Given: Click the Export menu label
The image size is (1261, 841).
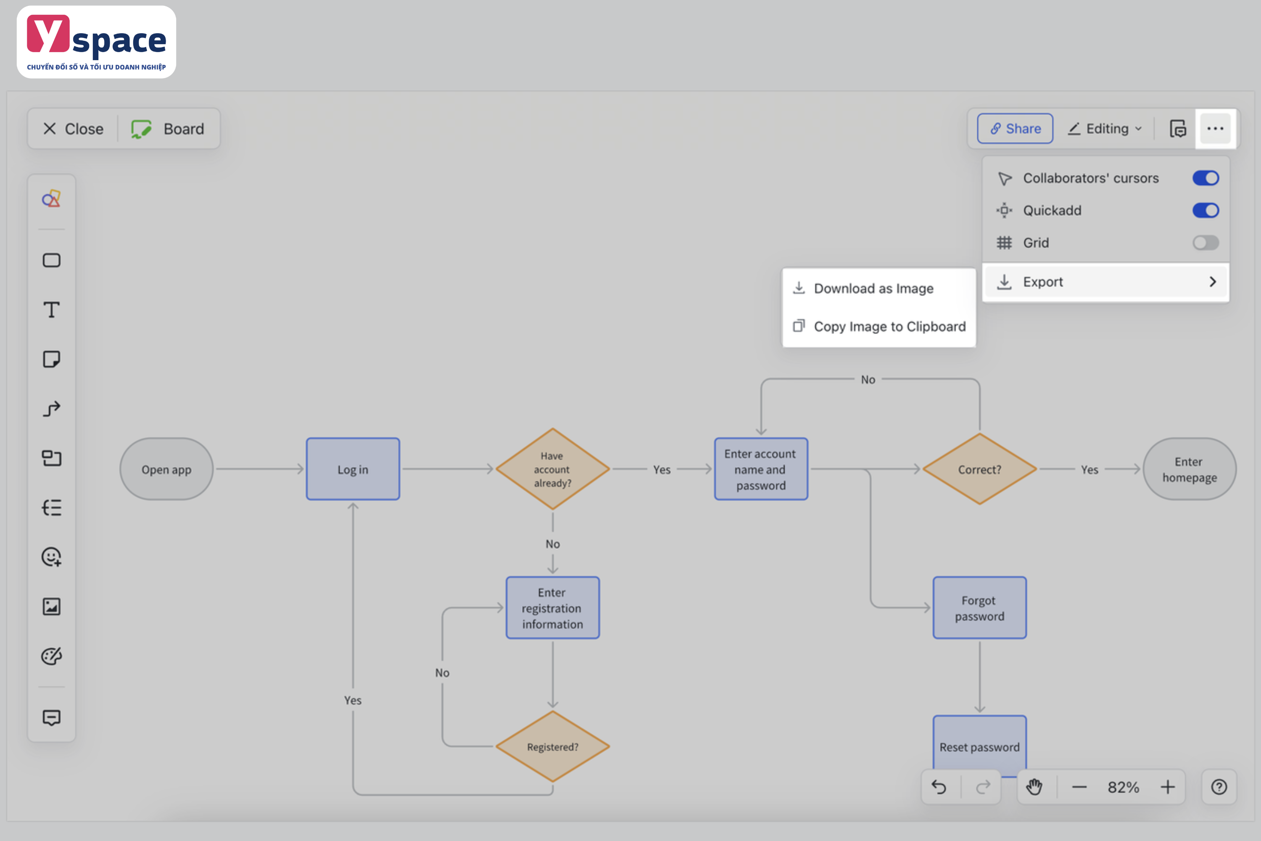Looking at the screenshot, I should [1043, 282].
